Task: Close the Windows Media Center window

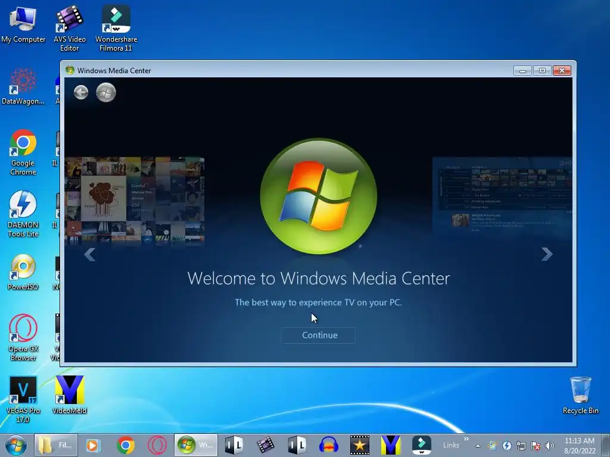Action: click(562, 71)
